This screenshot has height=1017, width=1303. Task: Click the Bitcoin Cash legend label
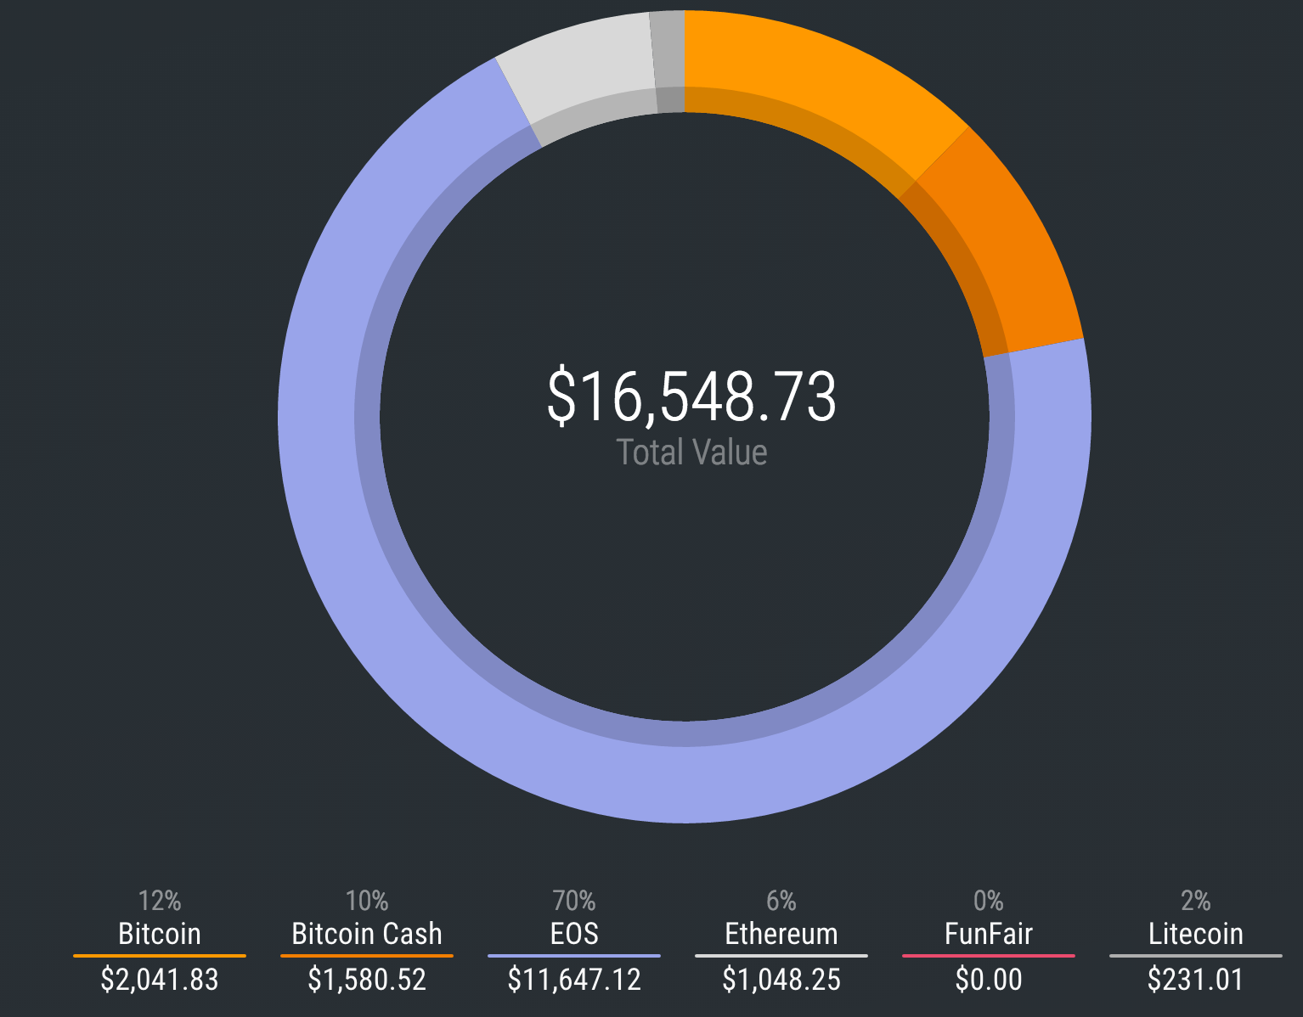click(x=367, y=934)
